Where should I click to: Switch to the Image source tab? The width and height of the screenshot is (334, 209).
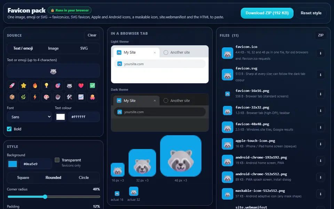pyautogui.click(x=53, y=48)
